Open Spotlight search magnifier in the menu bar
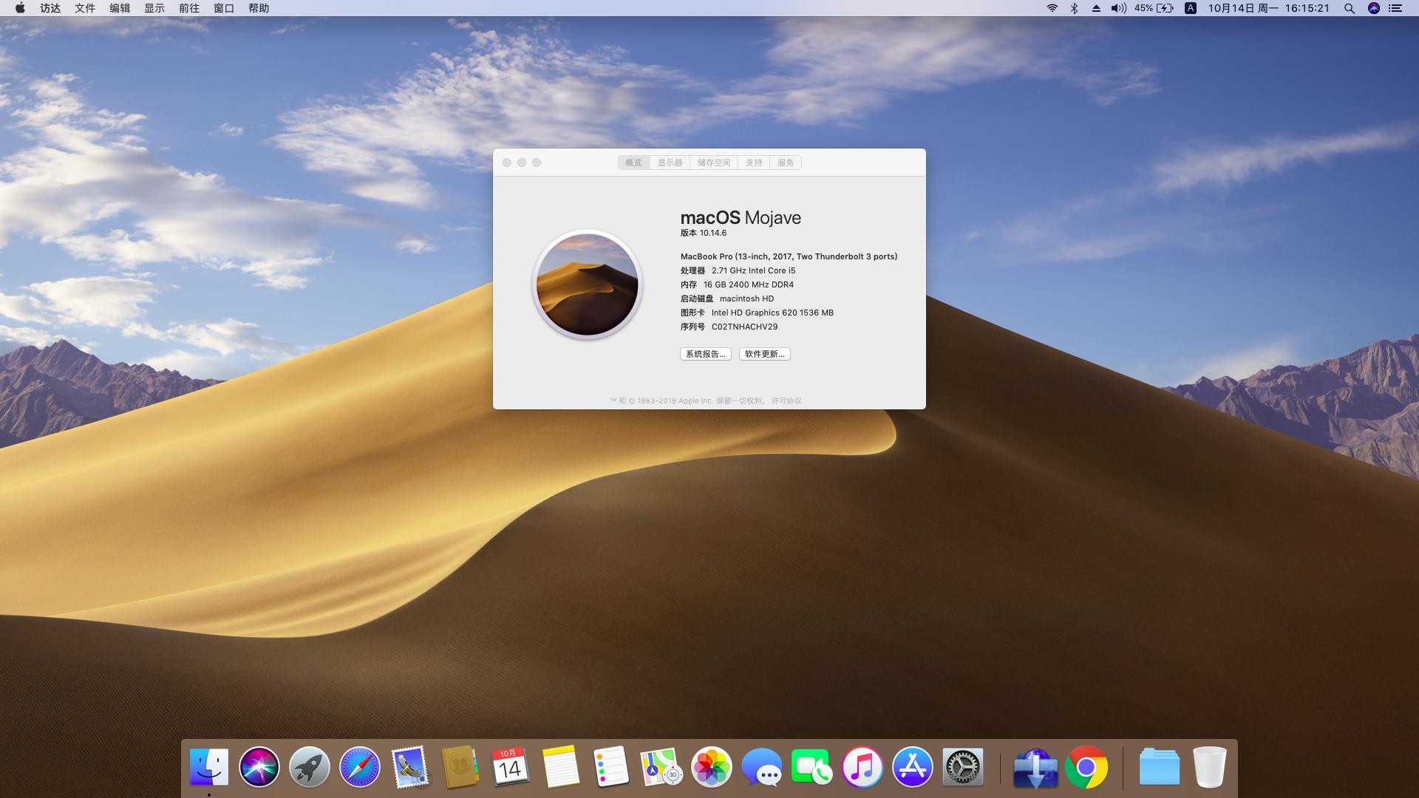1419x798 pixels. [1349, 8]
